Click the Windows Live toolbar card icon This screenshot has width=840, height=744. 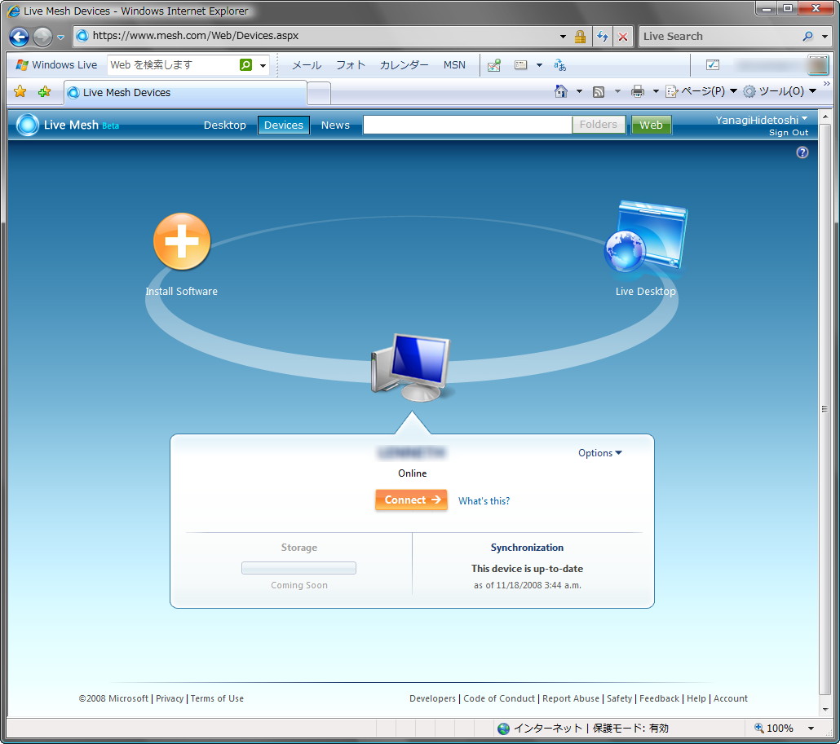point(520,64)
